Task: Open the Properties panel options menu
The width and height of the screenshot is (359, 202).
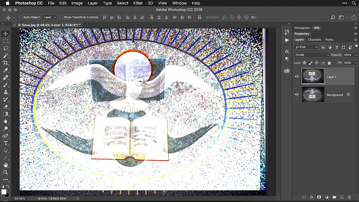Action: point(356,34)
